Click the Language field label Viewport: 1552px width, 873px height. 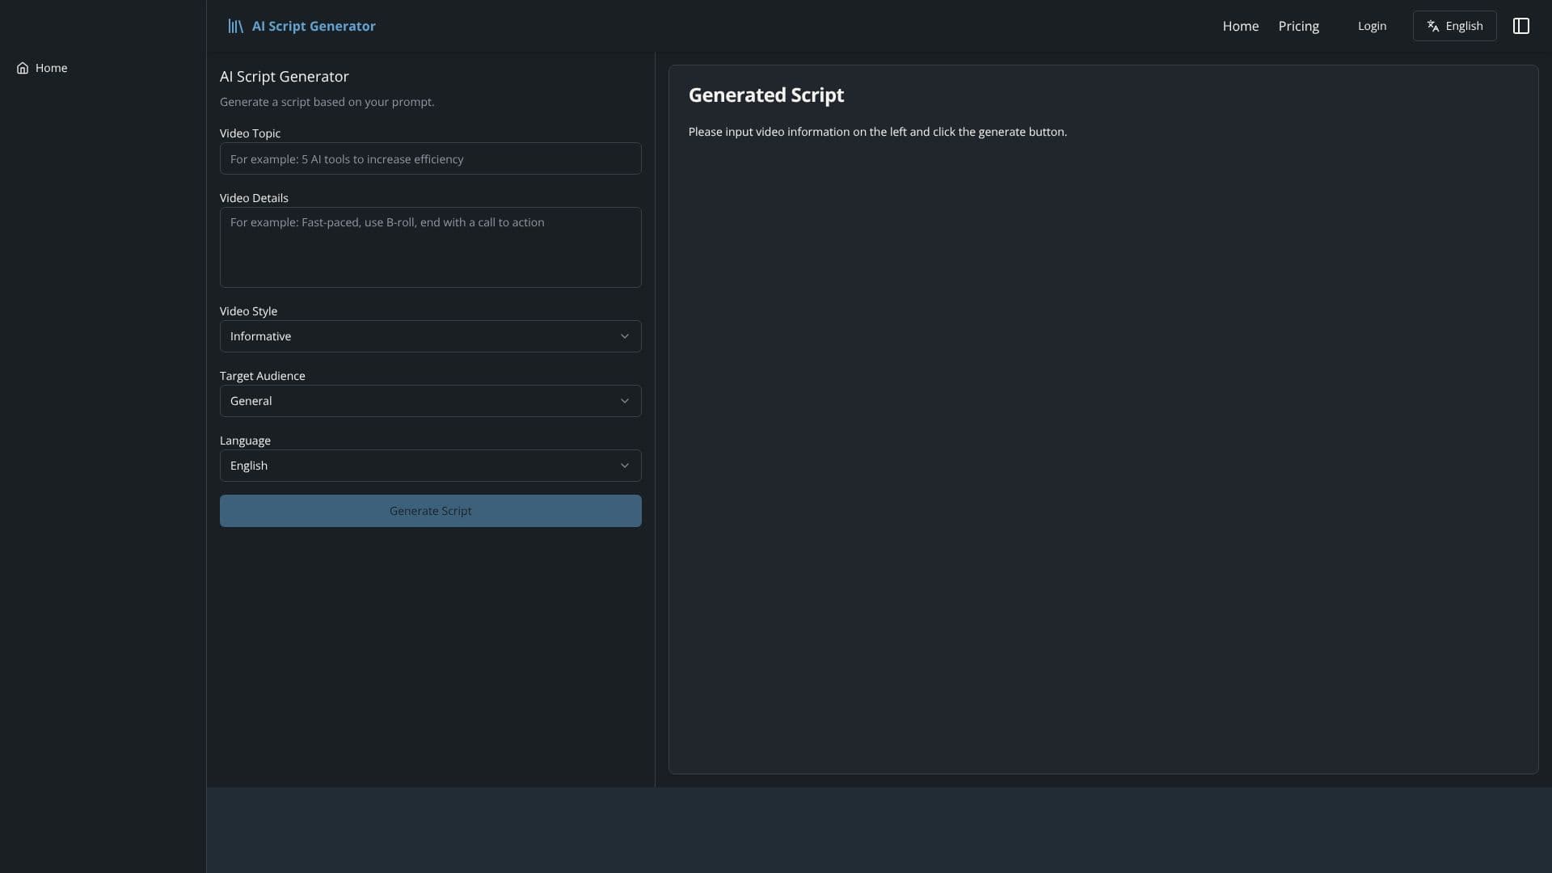click(245, 441)
